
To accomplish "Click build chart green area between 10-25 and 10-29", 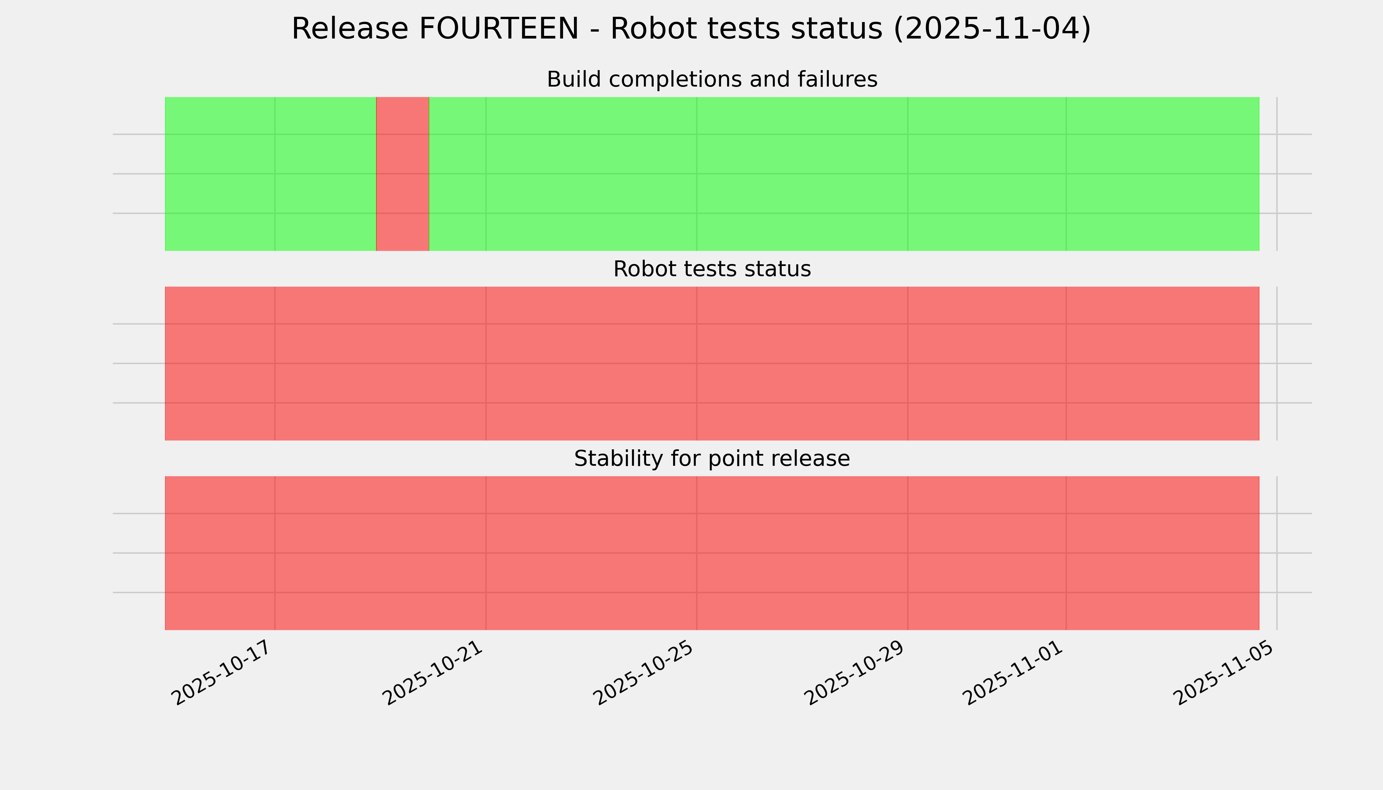I will tap(802, 173).
